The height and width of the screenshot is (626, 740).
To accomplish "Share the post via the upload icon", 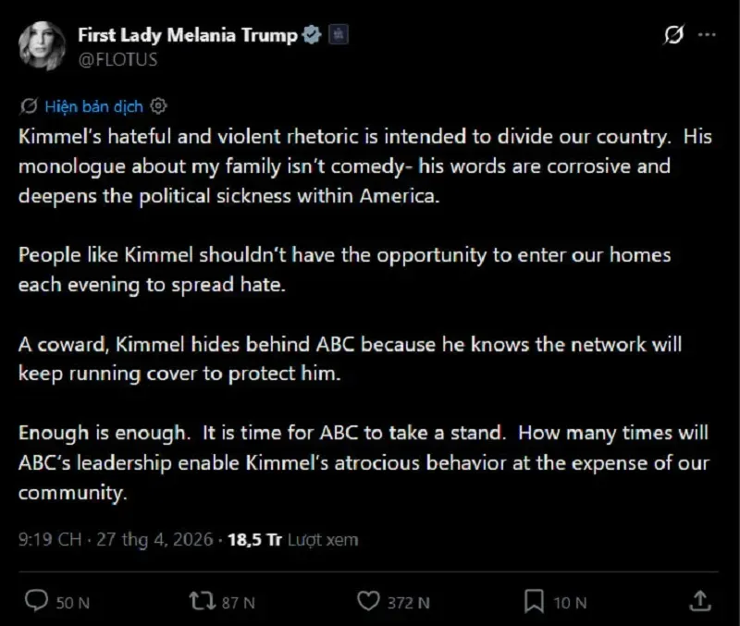I will click(x=699, y=601).
